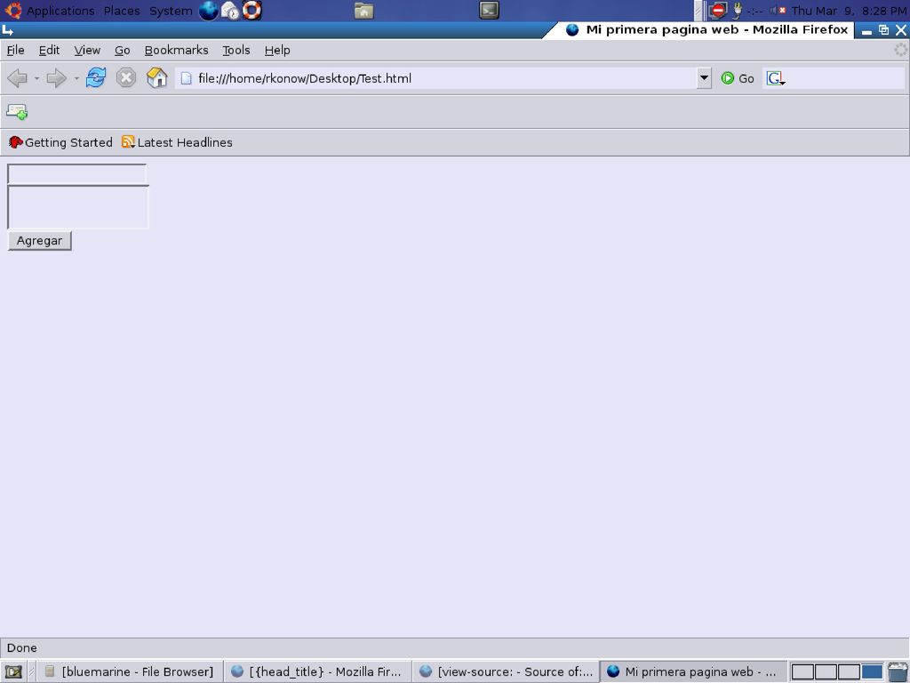The height and width of the screenshot is (683, 910).
Task: Open the Getting Started bookmark
Action: 60,142
